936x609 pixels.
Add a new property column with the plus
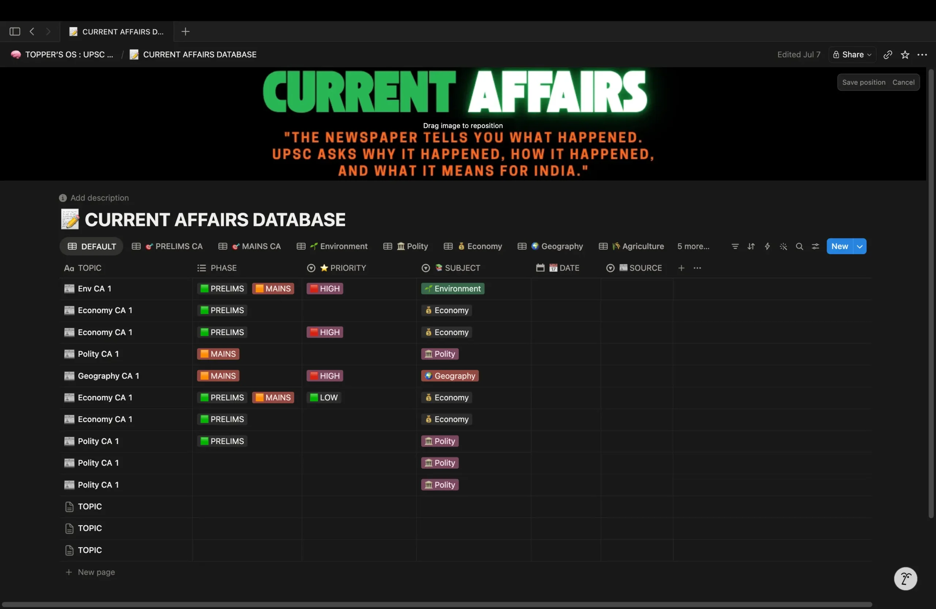pyautogui.click(x=682, y=268)
